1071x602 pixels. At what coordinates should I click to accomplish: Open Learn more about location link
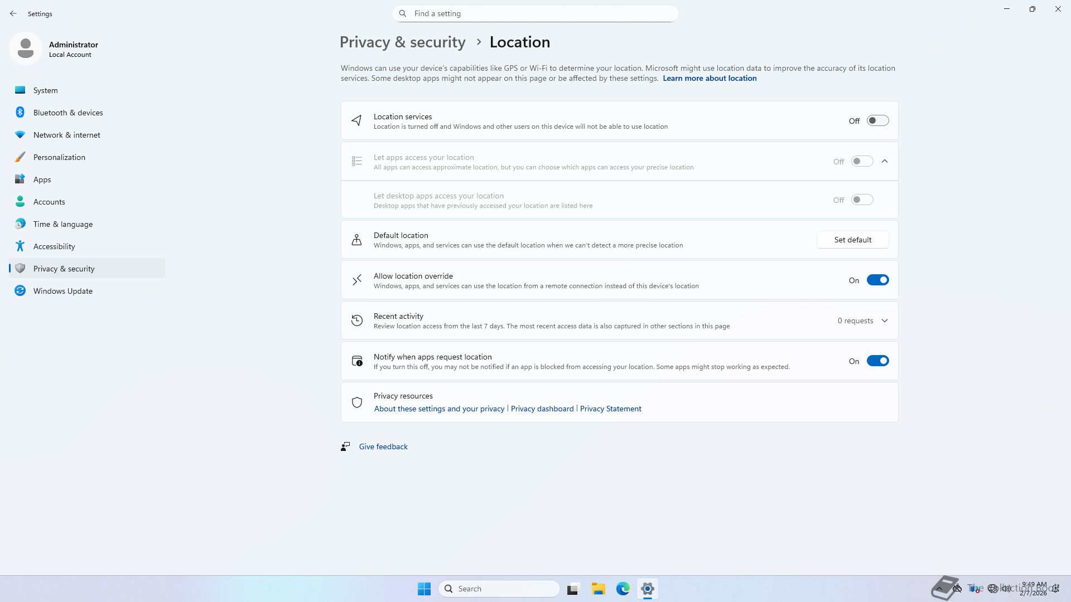(710, 79)
